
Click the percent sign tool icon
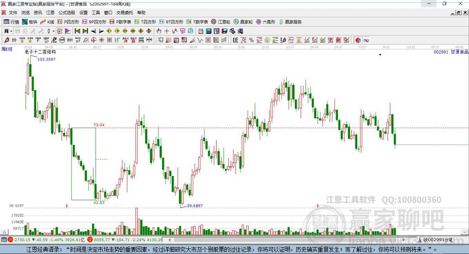251,40
